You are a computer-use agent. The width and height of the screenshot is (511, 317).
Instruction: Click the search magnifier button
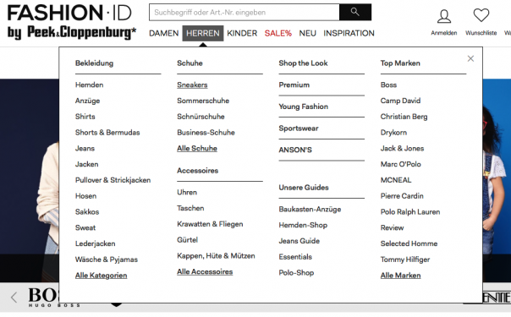pyautogui.click(x=355, y=13)
